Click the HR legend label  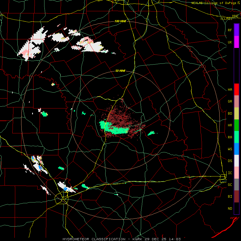[230, 125]
